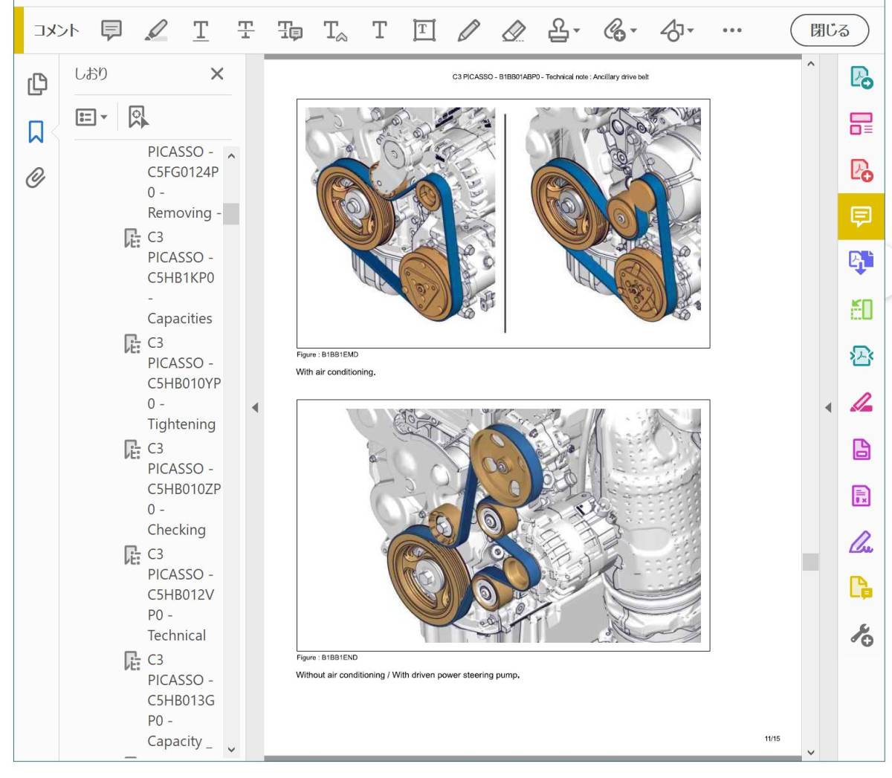The width and height of the screenshot is (892, 778).
Task: Open the C5HB010ZP0 Checking bookmark
Action: 184,489
